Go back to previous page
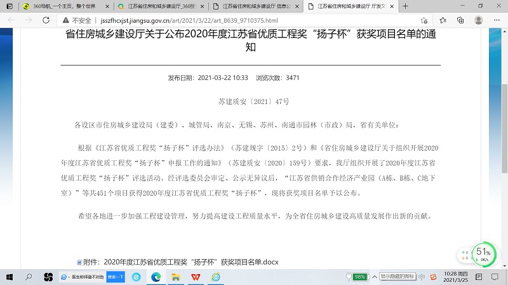The image size is (508, 285). [x=11, y=20]
